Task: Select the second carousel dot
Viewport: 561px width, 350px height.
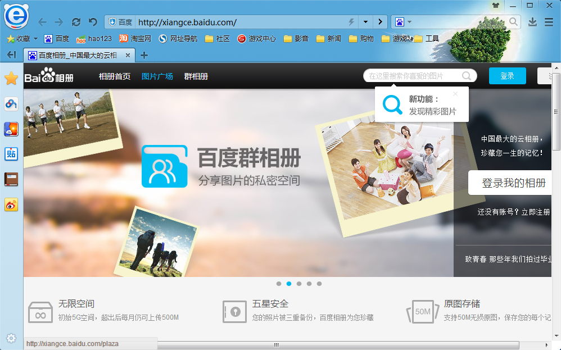Action: coord(289,284)
